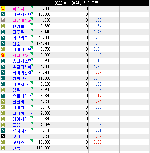Click the 신 badge icon beside 이랜시스
Screen dimensions: 150x153
pyautogui.click(x=3, y=84)
